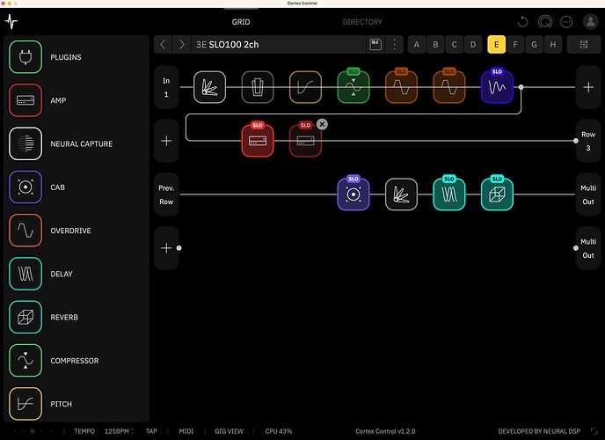The image size is (605, 440).
Task: Switch to scene H
Action: coord(553,44)
